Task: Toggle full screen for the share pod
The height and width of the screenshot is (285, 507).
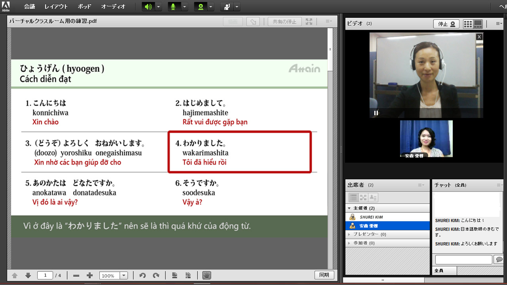Action: [x=309, y=22]
